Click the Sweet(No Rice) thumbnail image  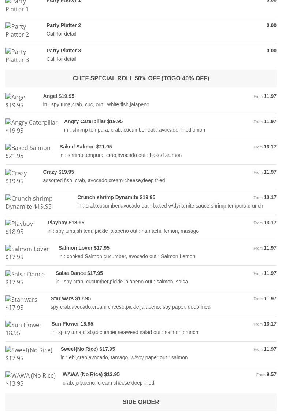pyautogui.click(x=29, y=354)
